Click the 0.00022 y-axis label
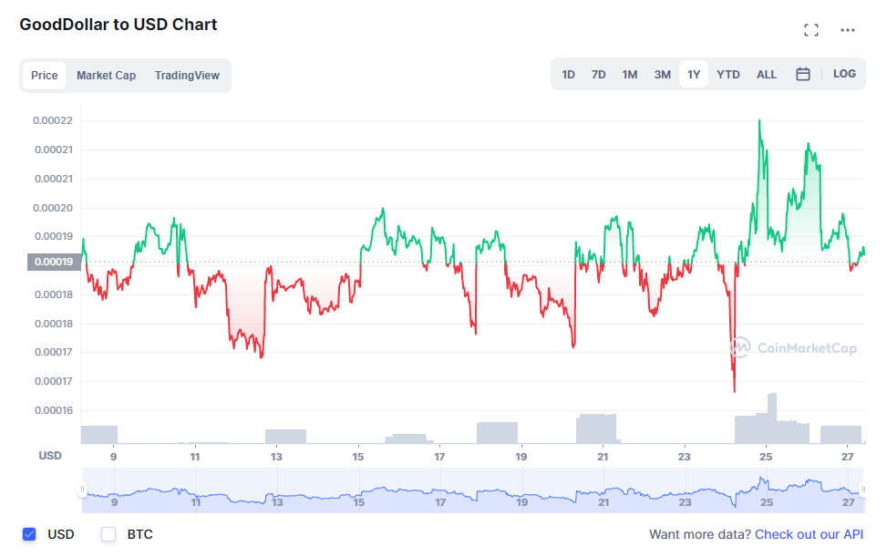The width and height of the screenshot is (887, 557). click(x=53, y=120)
